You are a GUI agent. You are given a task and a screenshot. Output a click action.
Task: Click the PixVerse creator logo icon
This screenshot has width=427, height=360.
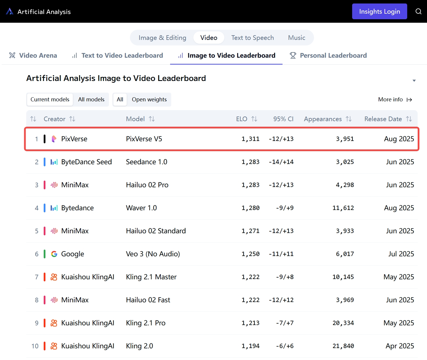(54, 139)
